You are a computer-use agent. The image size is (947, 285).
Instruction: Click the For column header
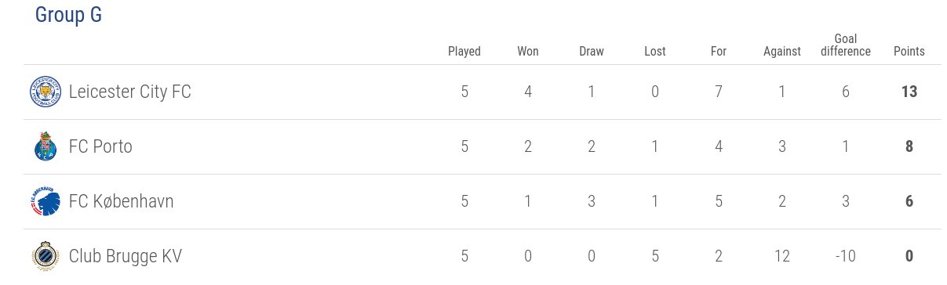[719, 52]
